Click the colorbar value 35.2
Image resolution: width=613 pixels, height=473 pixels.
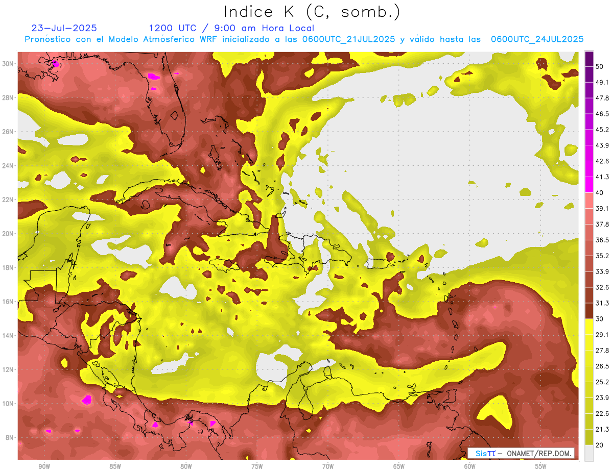[x=602, y=256]
